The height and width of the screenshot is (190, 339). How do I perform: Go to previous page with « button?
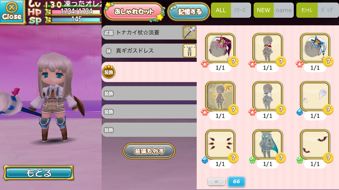coord(216,182)
